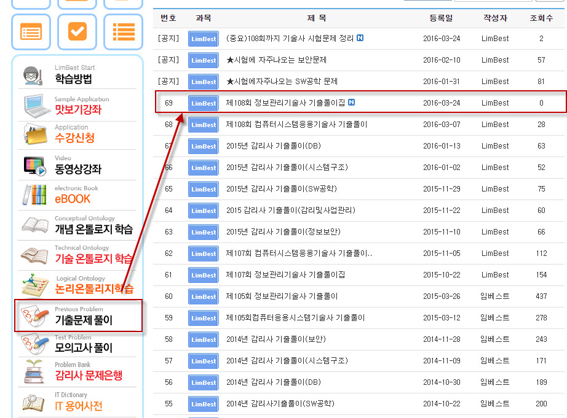Open post 2015년 감리사 기출풀이(DB)
The height and width of the screenshot is (418, 567).
(274, 146)
